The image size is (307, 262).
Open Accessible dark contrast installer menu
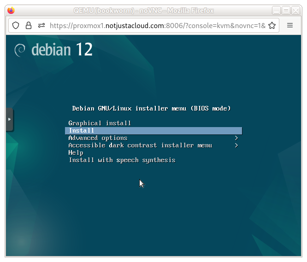tap(153, 146)
